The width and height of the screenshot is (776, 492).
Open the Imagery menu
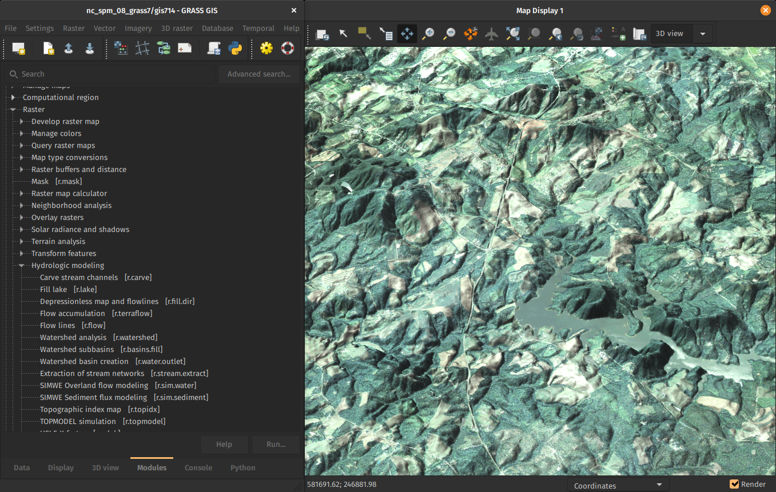click(x=138, y=28)
